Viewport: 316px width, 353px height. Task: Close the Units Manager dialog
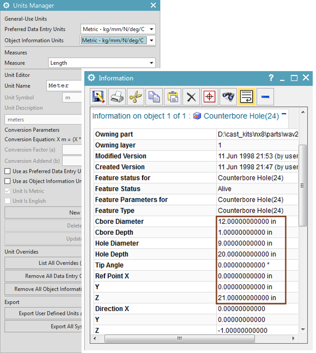153,5
